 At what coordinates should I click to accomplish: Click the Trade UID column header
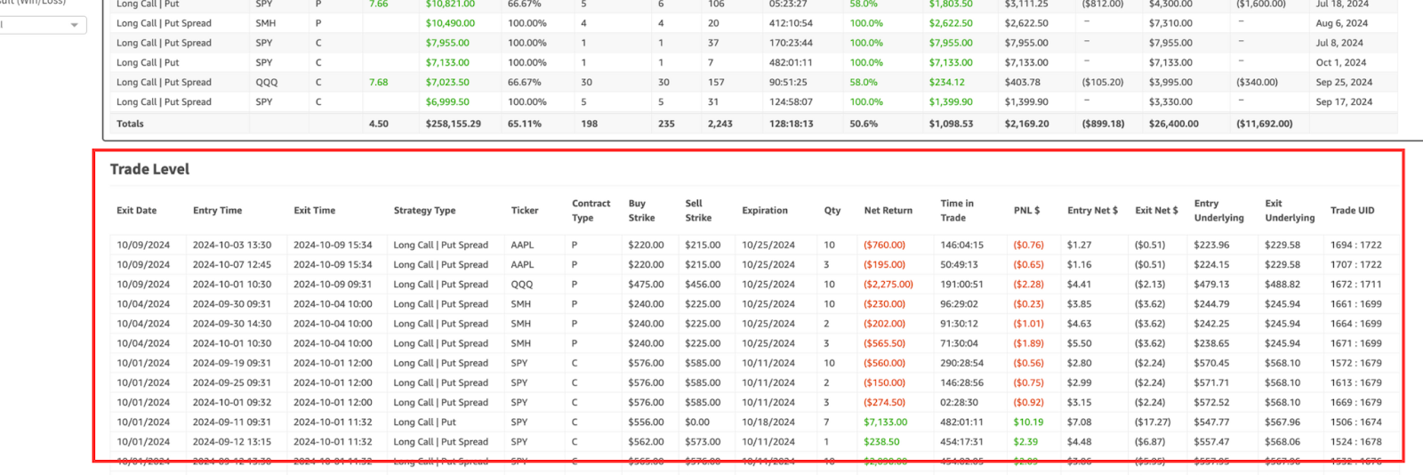tap(1352, 211)
